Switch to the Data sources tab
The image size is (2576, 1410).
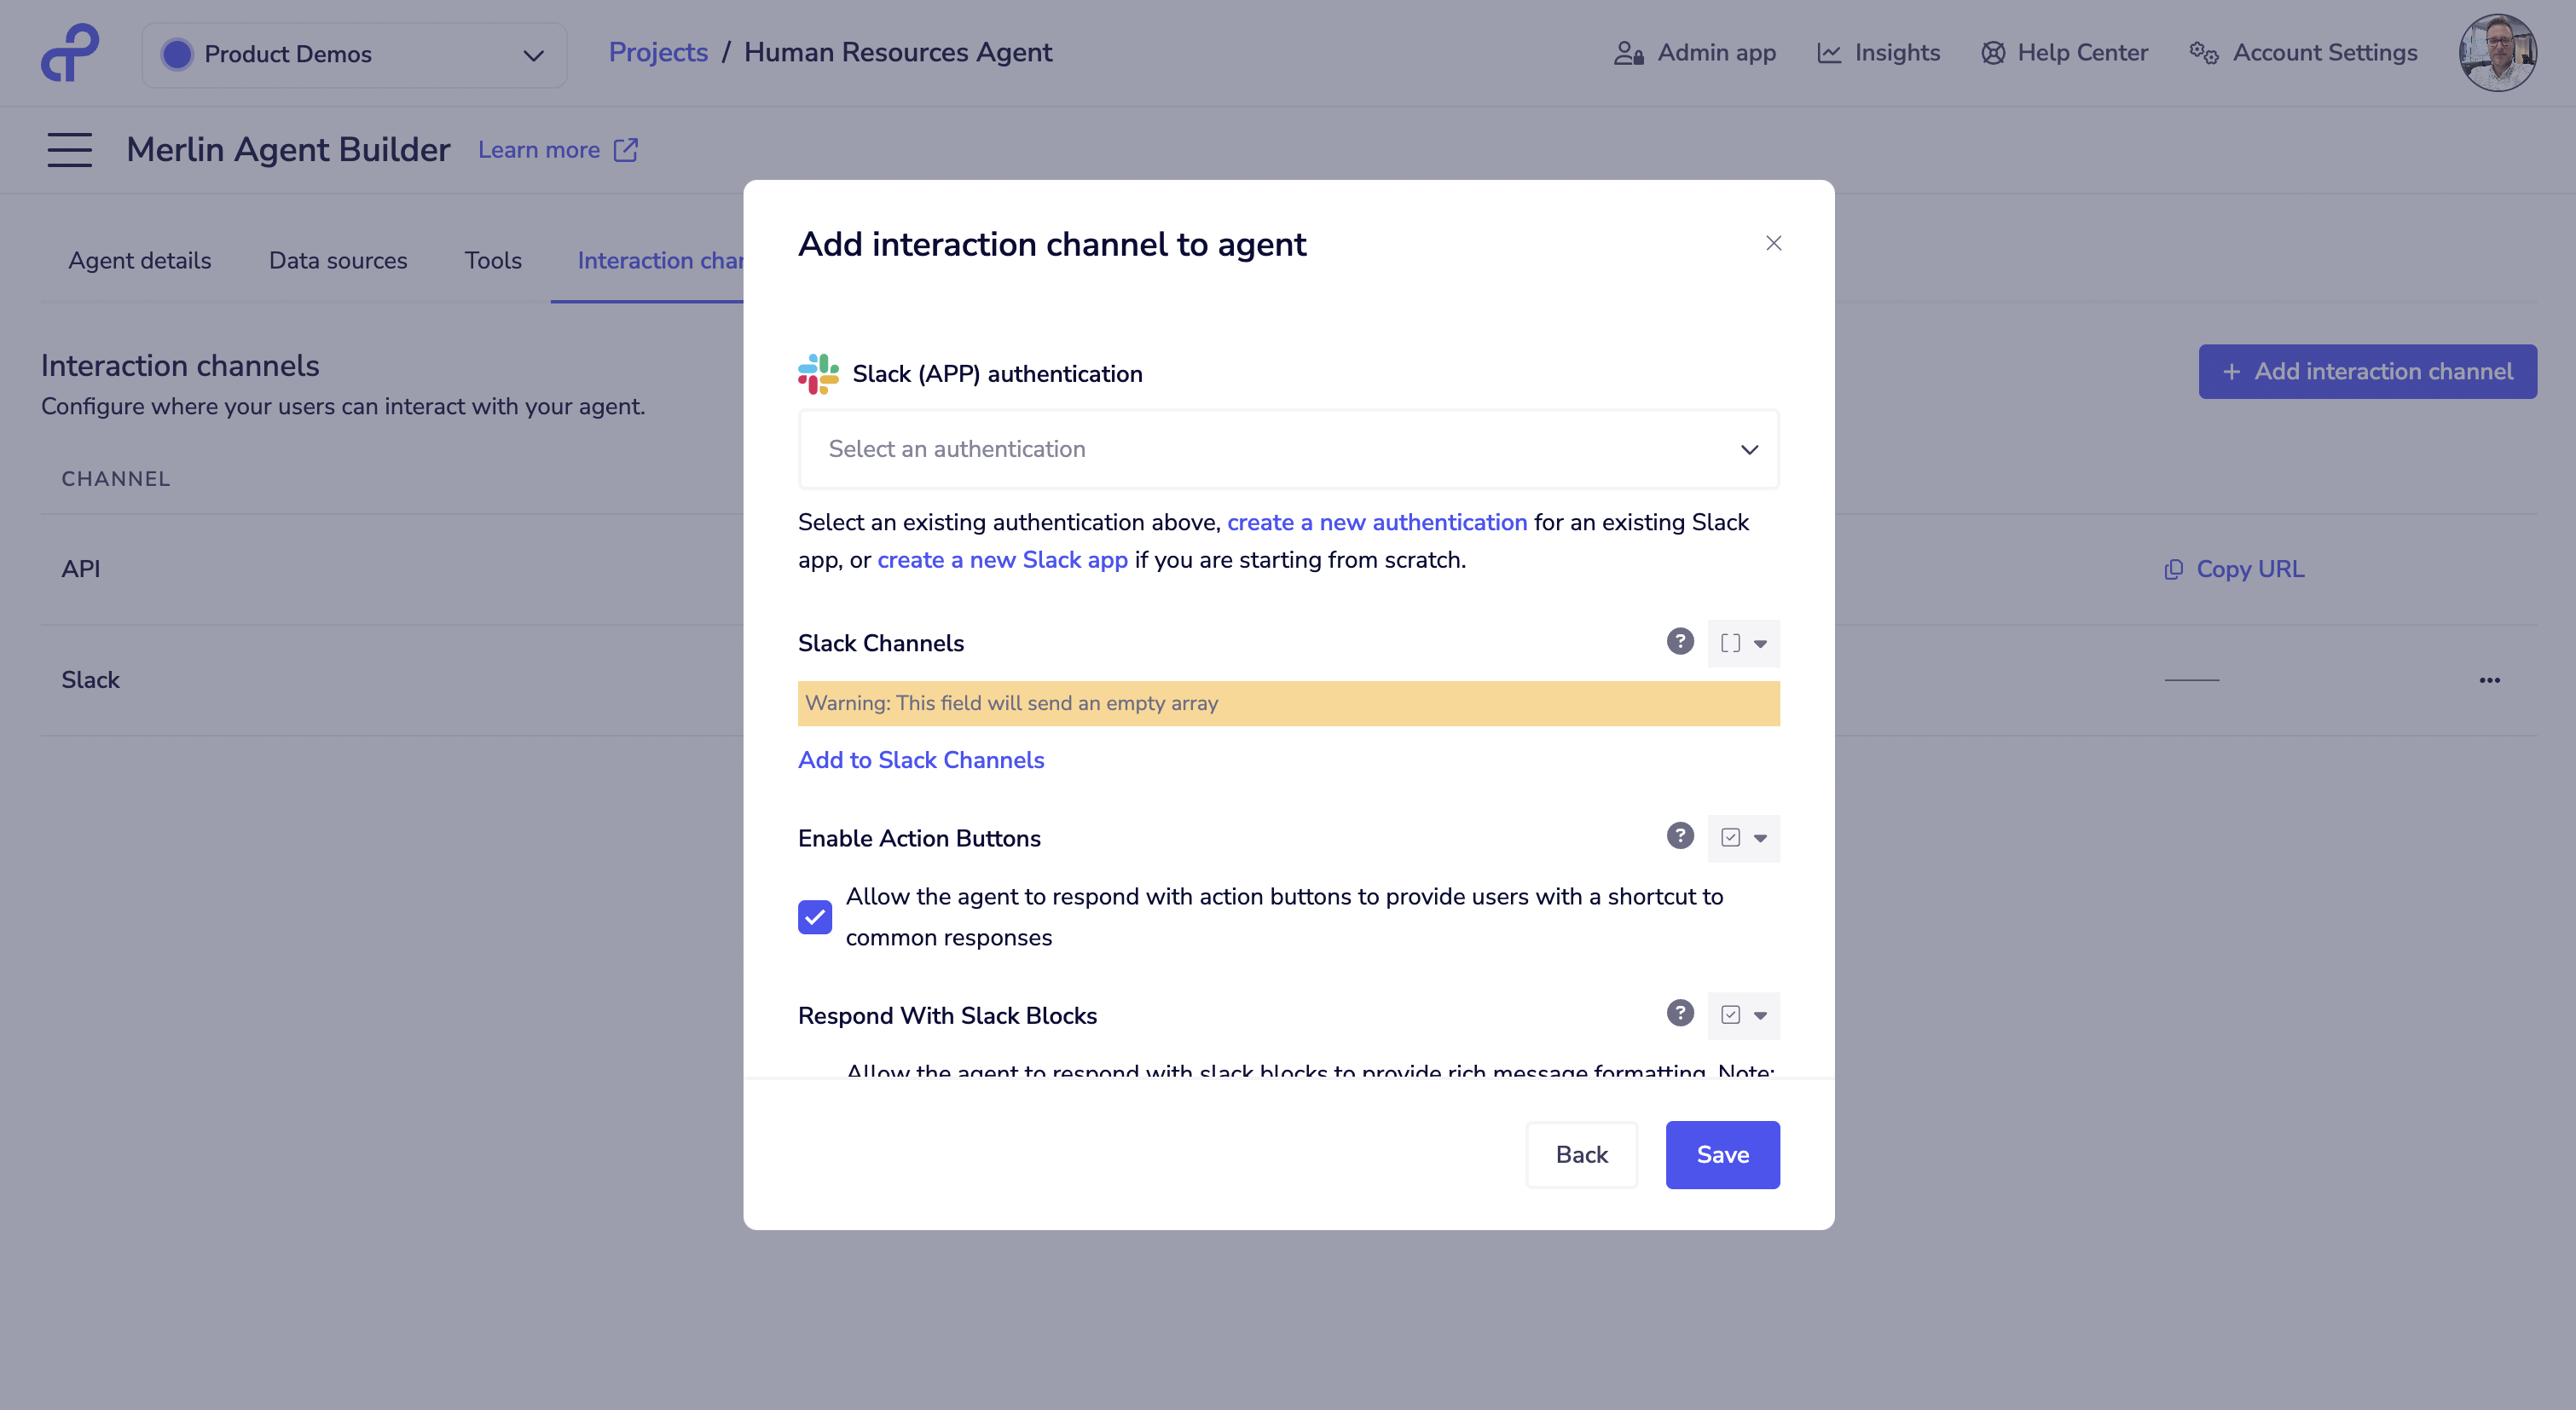tap(338, 260)
